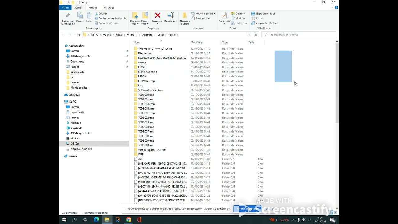
Task: Click Users in the address path
Action: [x=119, y=35]
